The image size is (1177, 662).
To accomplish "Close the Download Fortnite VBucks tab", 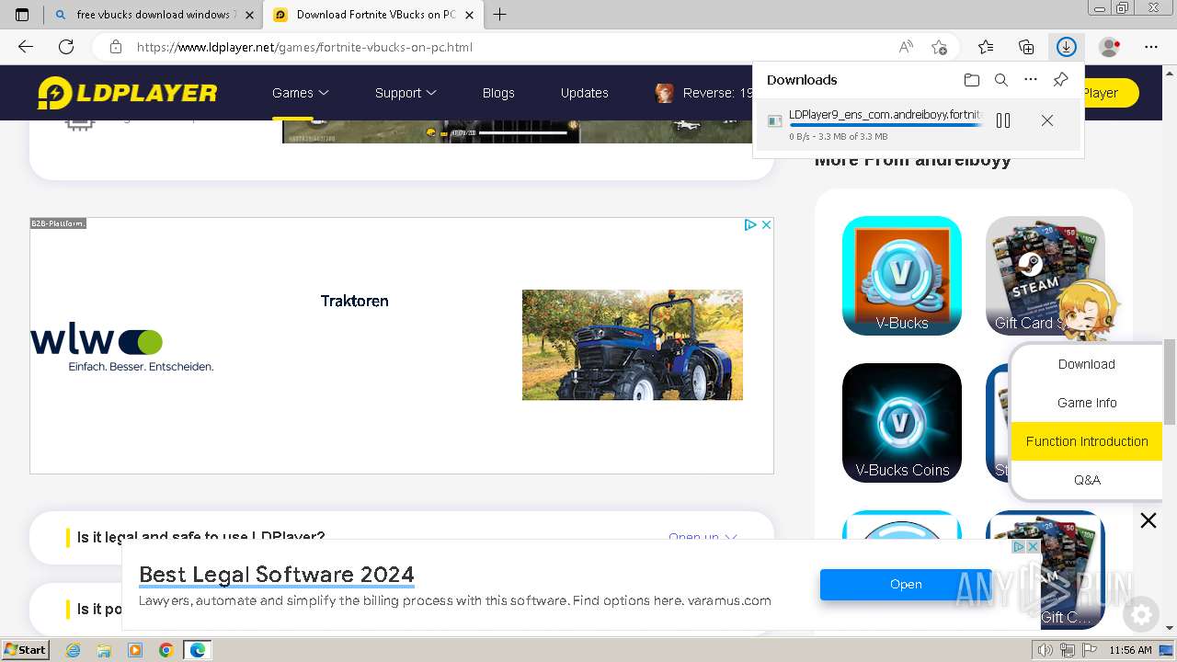I will (x=470, y=15).
